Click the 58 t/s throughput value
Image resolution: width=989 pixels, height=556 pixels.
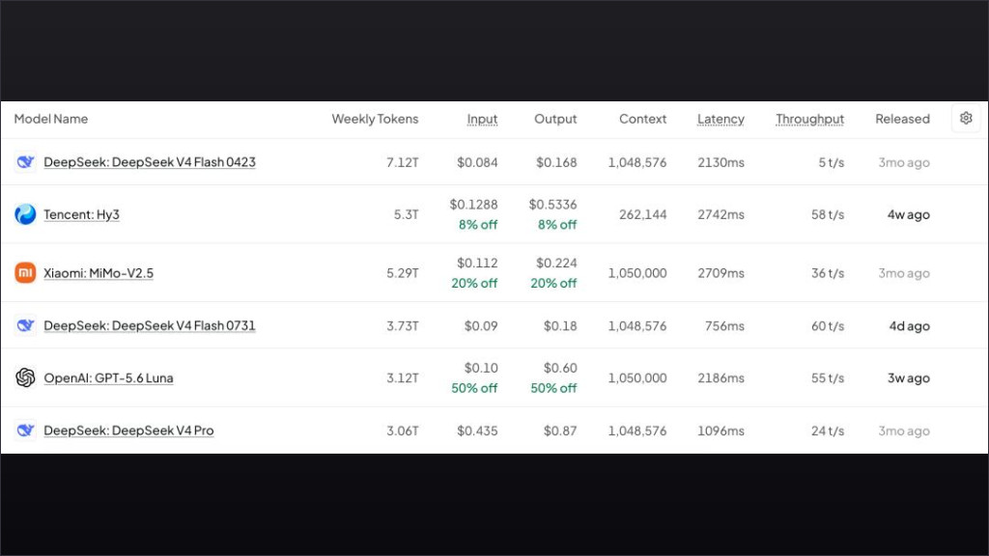[x=828, y=214]
